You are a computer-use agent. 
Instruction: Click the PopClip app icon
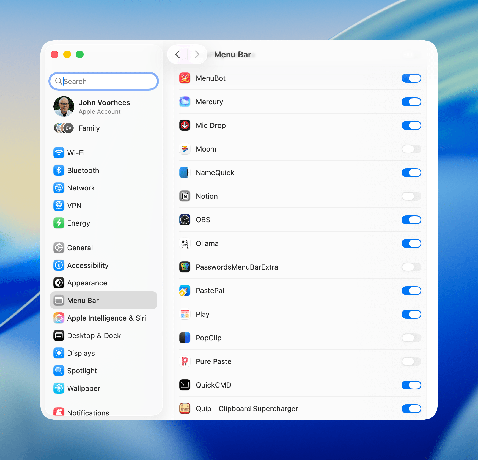pyautogui.click(x=185, y=338)
